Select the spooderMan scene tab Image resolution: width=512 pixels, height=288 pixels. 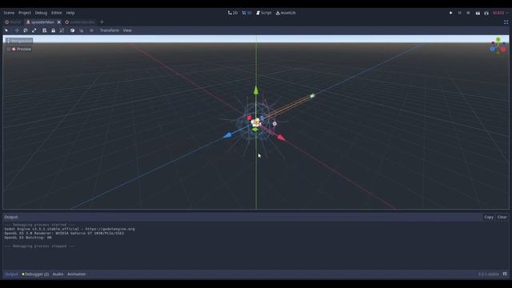(x=40, y=22)
